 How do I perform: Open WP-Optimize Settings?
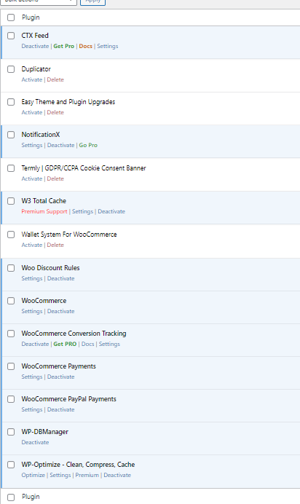click(60, 475)
